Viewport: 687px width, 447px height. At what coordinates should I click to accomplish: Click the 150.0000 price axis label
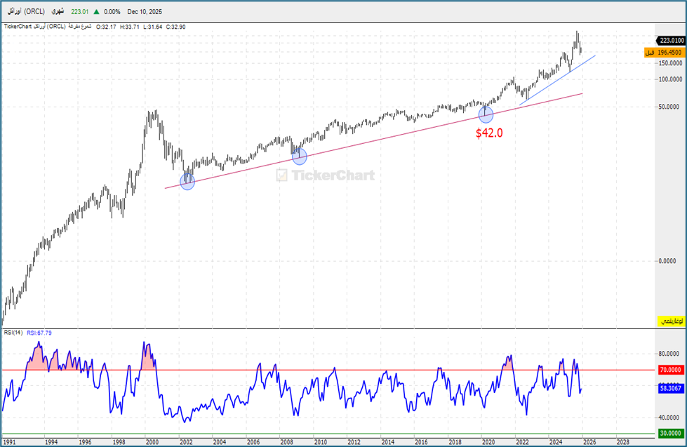670,63
